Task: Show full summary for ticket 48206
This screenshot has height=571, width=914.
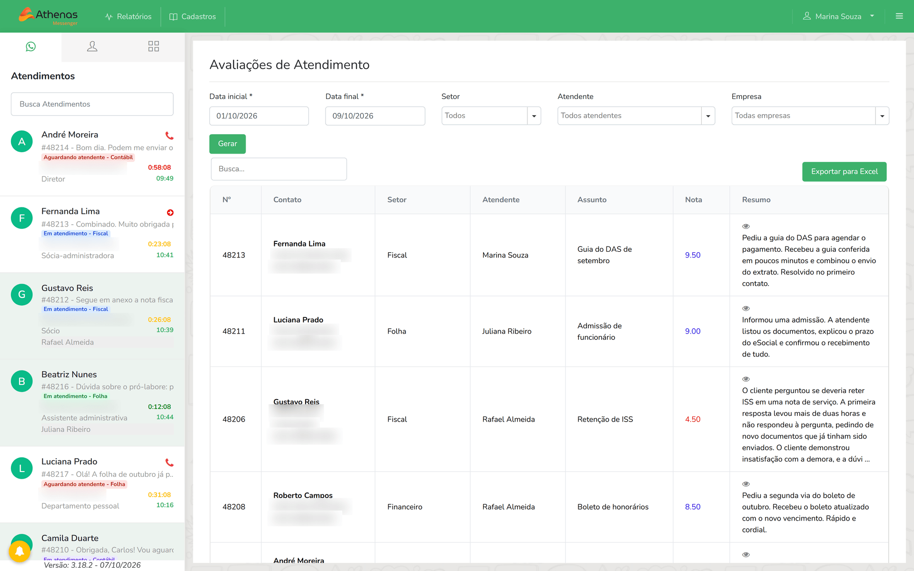Action: tap(746, 379)
